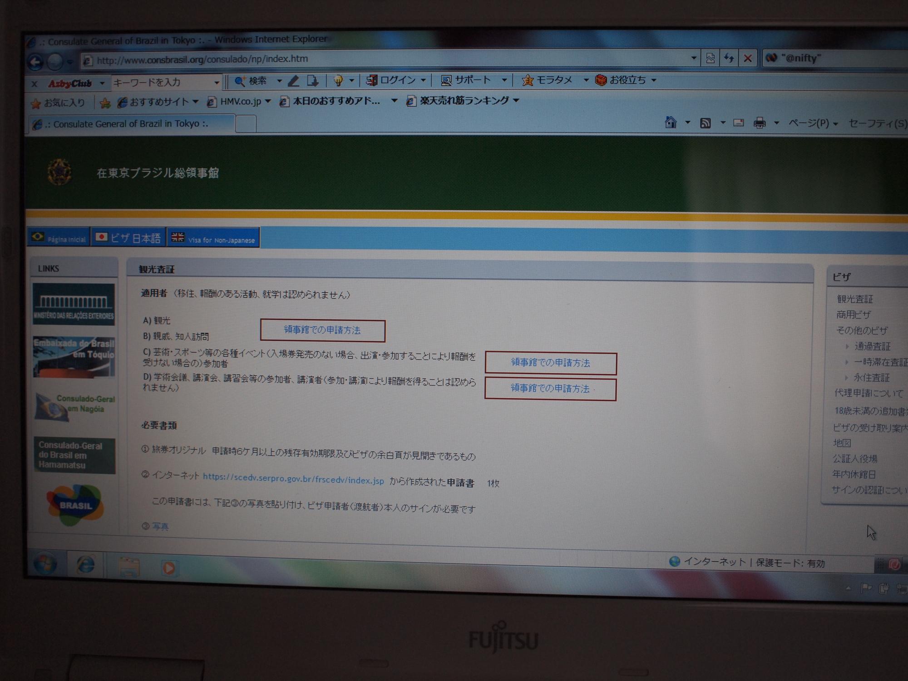908x681 pixels.
Task: Click the RSS feeds icon
Action: 705,123
